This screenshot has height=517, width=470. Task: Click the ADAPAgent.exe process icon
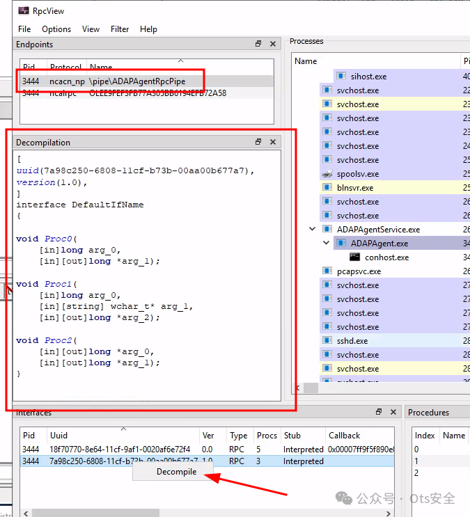coord(341,243)
